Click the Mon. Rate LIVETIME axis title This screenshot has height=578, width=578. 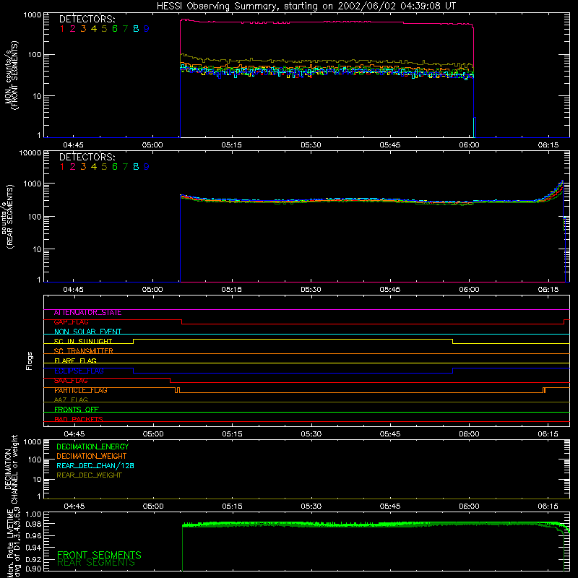coord(14,542)
